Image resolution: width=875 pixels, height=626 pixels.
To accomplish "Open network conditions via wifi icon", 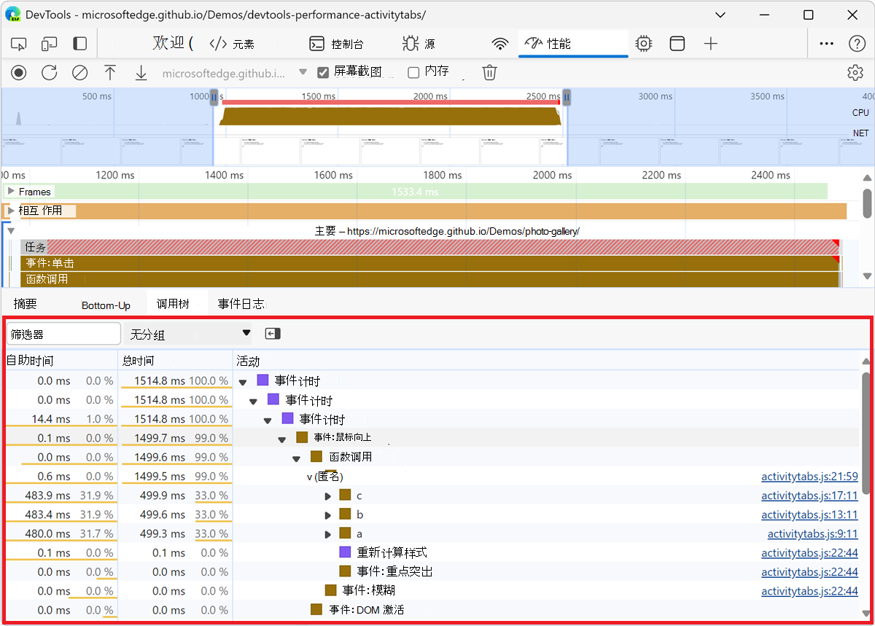I will click(499, 43).
